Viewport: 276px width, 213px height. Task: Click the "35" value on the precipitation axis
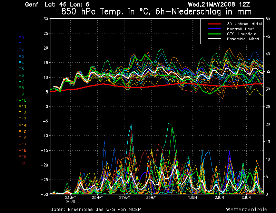(268, 71)
